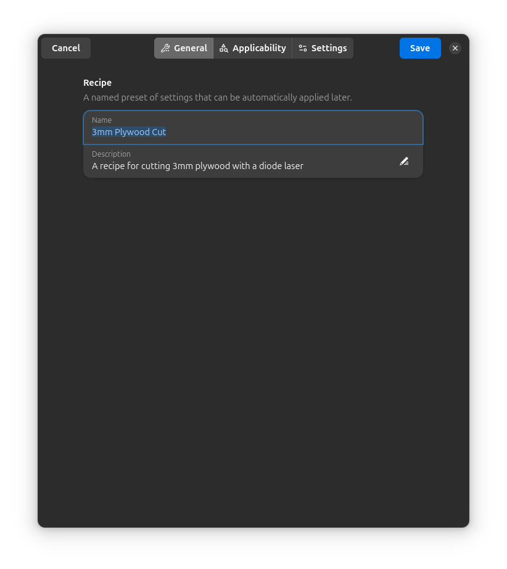Select the wrench icon on the General tab

165,48
